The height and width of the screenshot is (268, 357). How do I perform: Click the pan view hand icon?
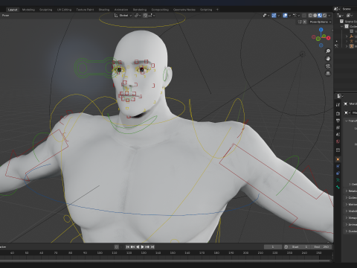[x=328, y=59]
